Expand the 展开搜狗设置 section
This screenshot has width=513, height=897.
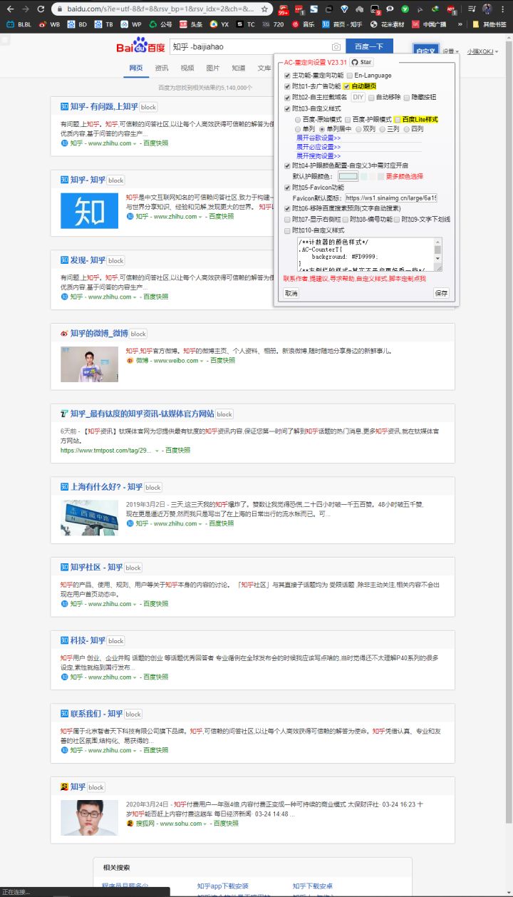[x=318, y=155]
